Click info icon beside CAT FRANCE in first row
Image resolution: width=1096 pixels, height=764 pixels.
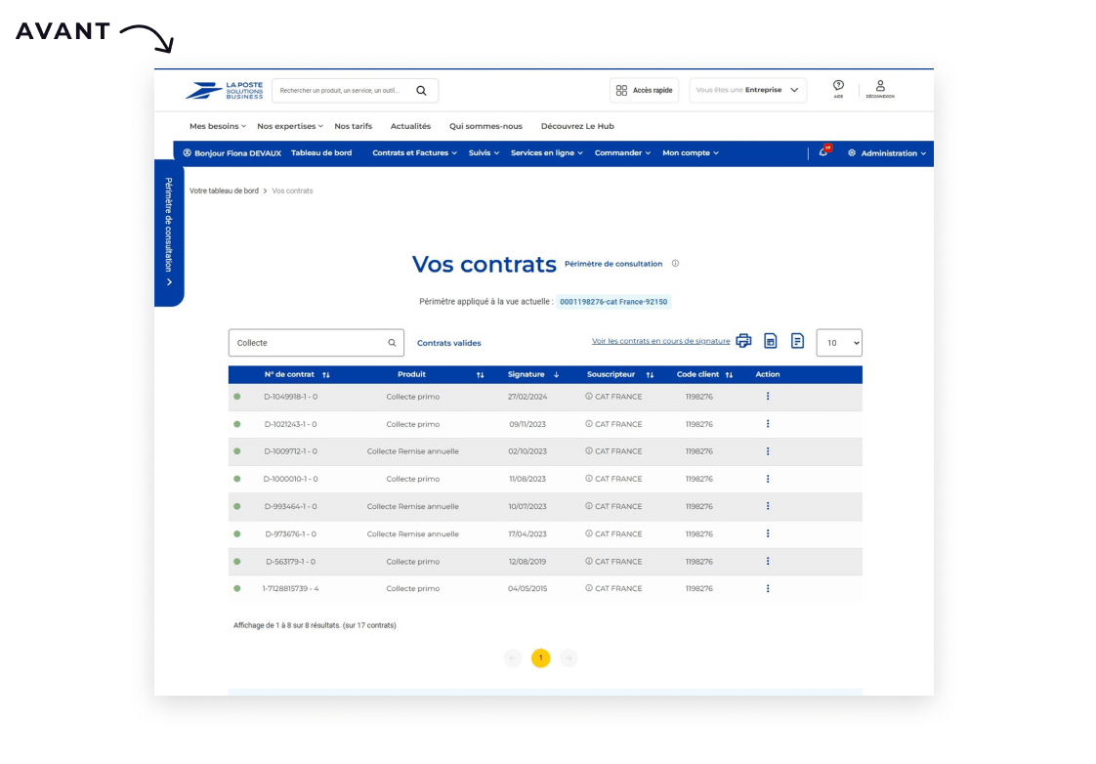(589, 397)
